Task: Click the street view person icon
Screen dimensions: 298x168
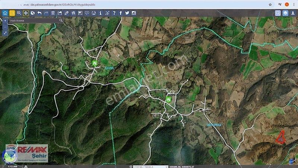Action: 293,13
